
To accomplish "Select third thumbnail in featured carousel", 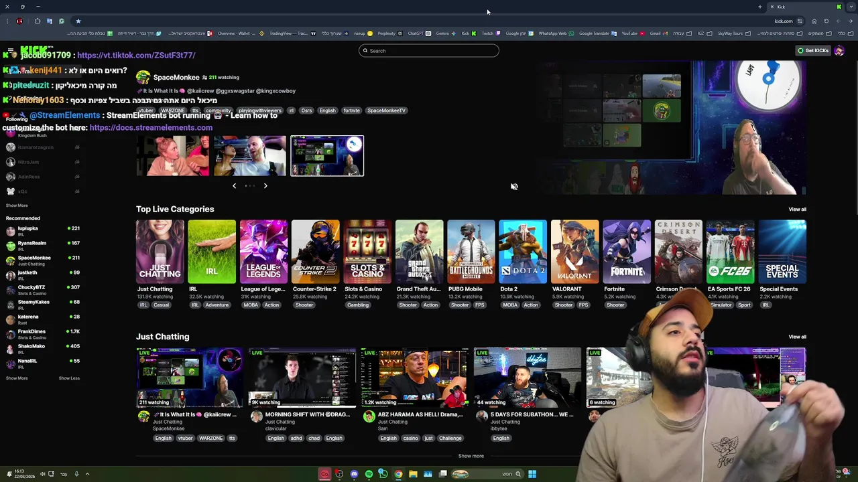I will click(x=327, y=156).
